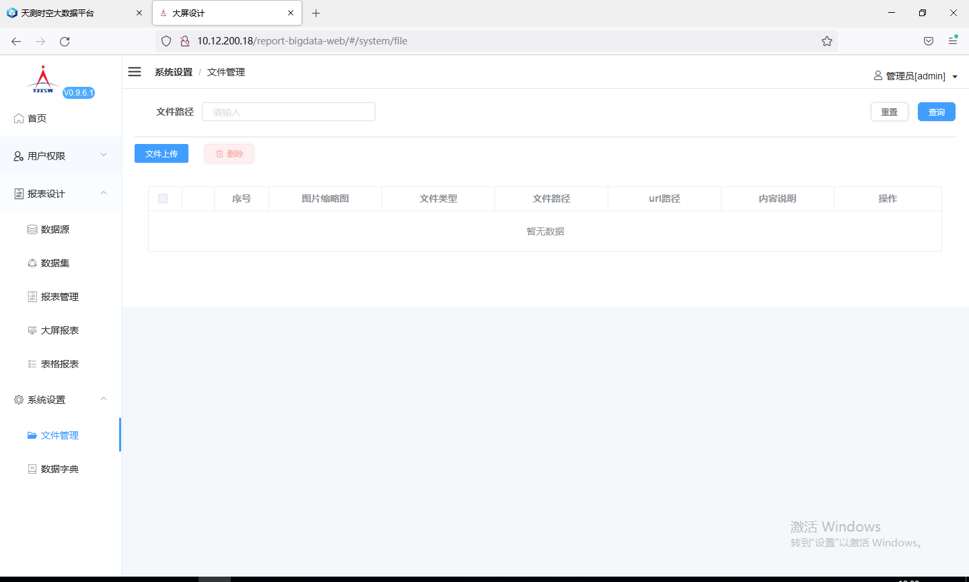Viewport: 969px width, 582px height.
Task: Open 报表管理 in the sidebar
Action: tap(60, 297)
